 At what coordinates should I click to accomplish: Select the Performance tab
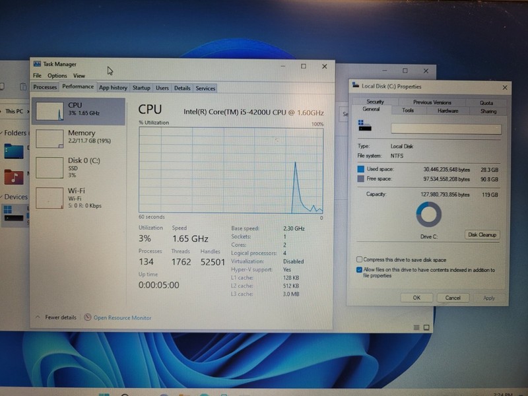pyautogui.click(x=78, y=86)
